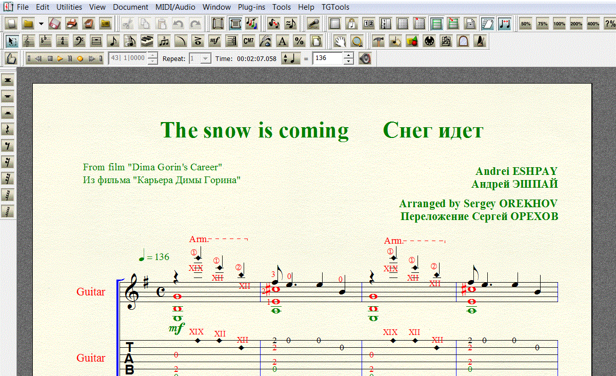Viewport: 616px width, 376px height.
Task: Click the record button
Action: click(x=80, y=58)
